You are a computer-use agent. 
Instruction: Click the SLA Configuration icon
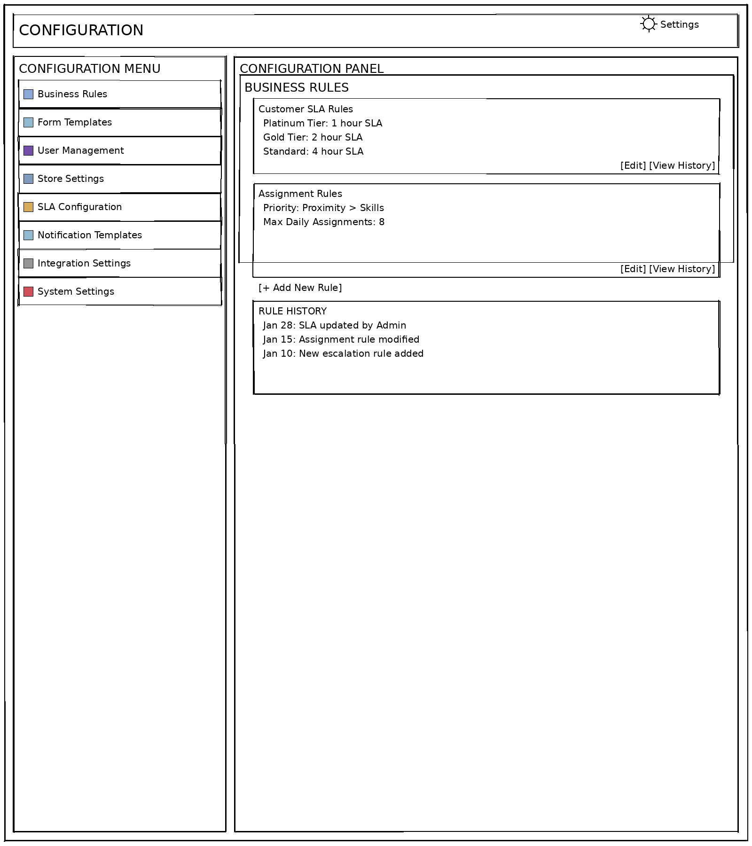[28, 207]
